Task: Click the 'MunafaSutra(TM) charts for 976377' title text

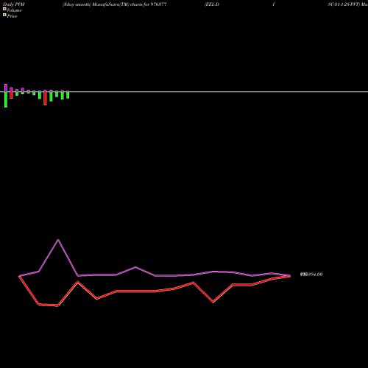Action: pyautogui.click(x=130, y=4)
